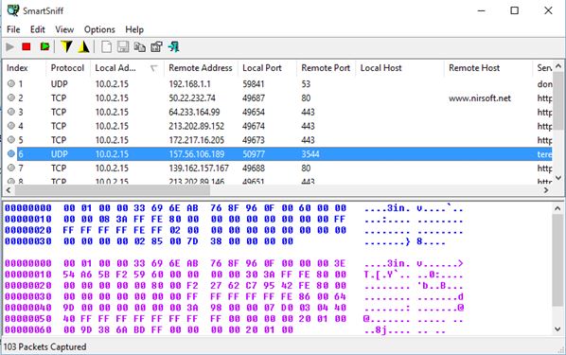Image resolution: width=566 pixels, height=355 pixels.
Task: Select row 7 remote 139.162.157.167
Action: (x=277, y=168)
